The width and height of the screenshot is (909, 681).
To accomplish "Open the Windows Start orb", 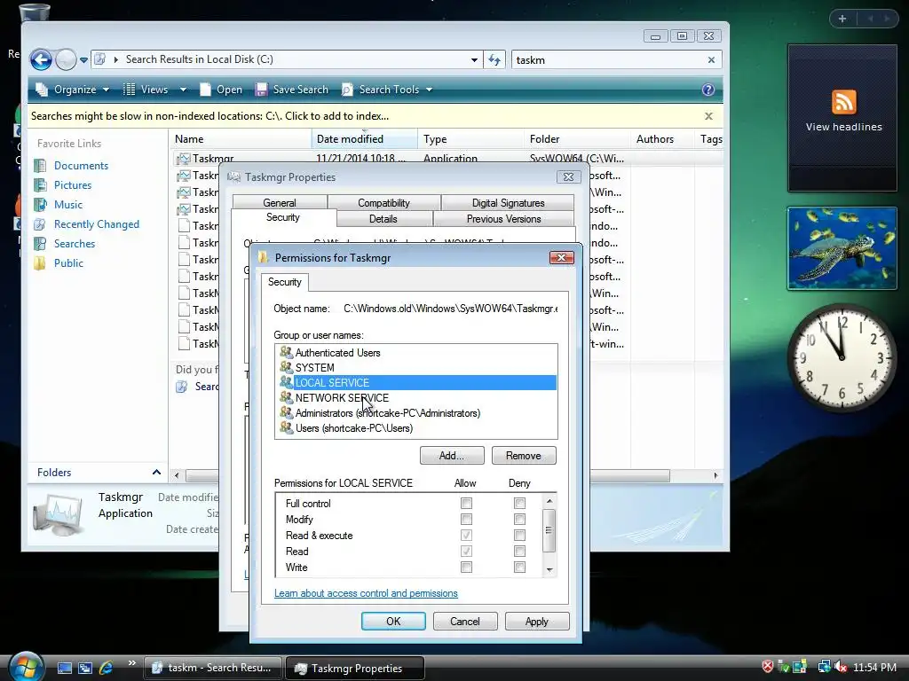I will click(x=26, y=667).
